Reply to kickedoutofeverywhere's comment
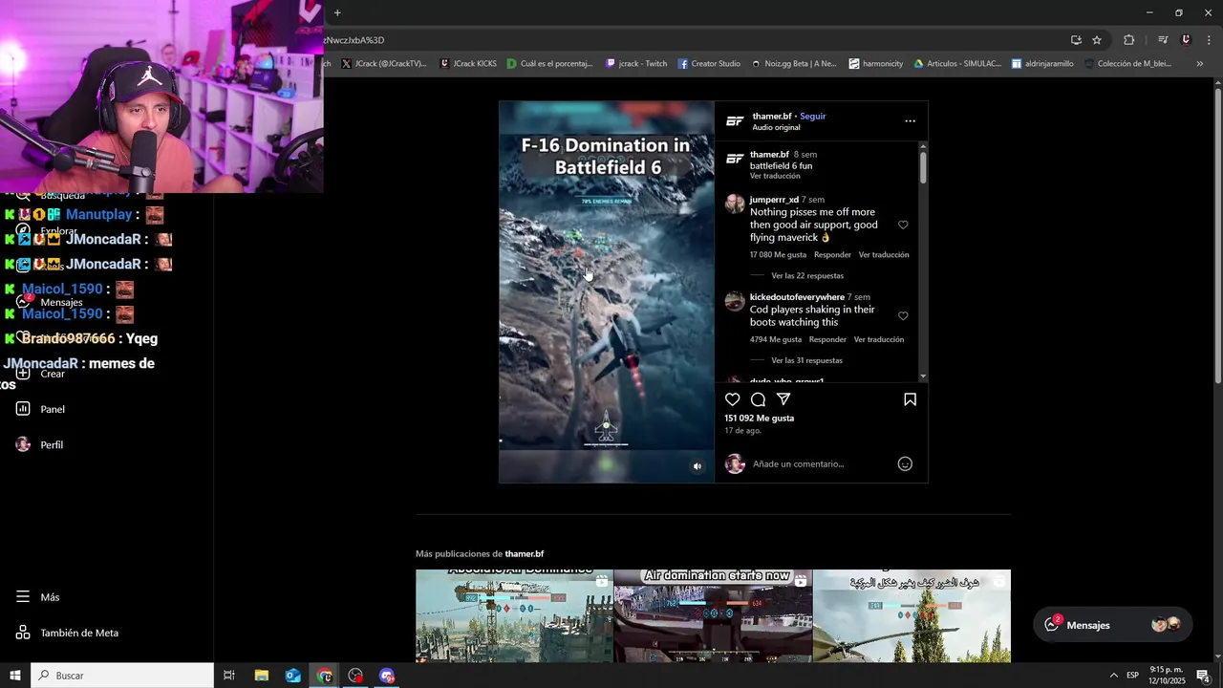Image resolution: width=1223 pixels, height=688 pixels. tap(827, 340)
